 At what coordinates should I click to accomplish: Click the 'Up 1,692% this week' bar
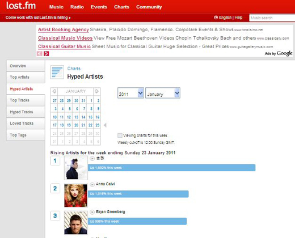point(172,168)
